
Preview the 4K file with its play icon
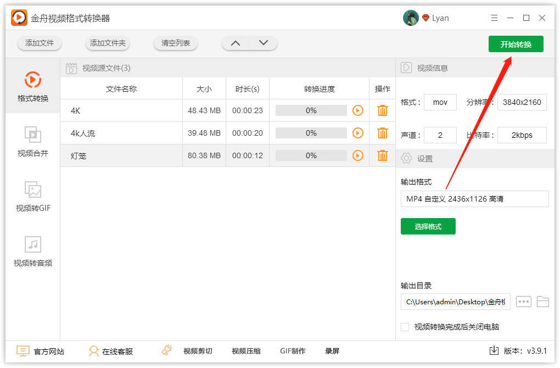click(357, 110)
